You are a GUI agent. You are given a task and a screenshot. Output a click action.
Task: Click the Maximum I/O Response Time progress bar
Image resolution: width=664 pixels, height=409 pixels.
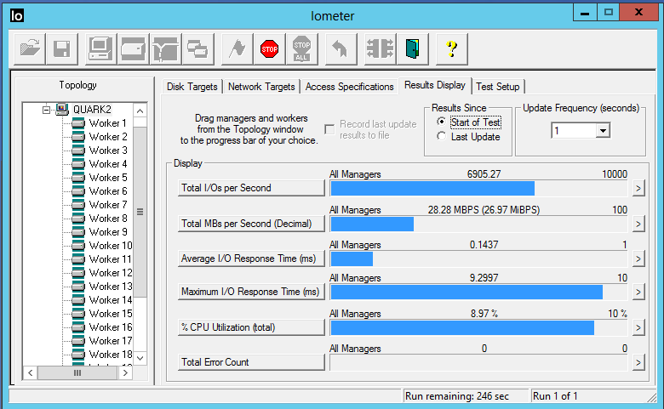click(478, 292)
